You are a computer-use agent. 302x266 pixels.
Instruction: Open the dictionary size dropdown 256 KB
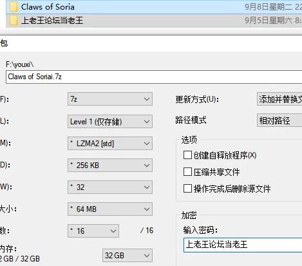110,166
